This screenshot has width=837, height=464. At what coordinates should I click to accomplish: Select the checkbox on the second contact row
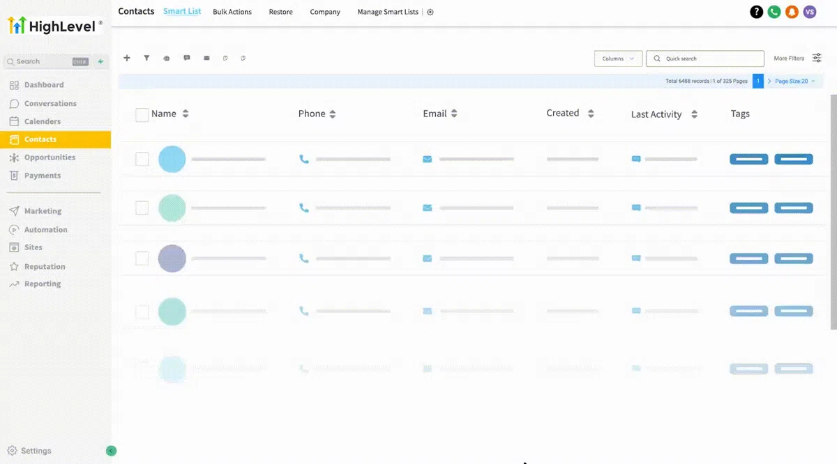tap(142, 208)
